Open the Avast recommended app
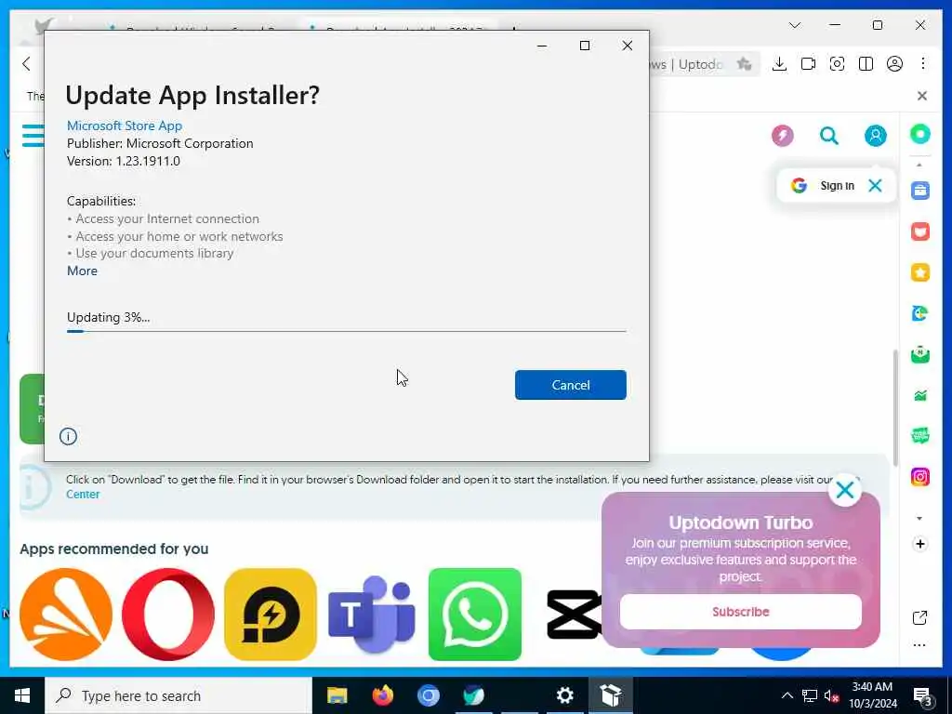The image size is (952, 714). pyautogui.click(x=66, y=614)
